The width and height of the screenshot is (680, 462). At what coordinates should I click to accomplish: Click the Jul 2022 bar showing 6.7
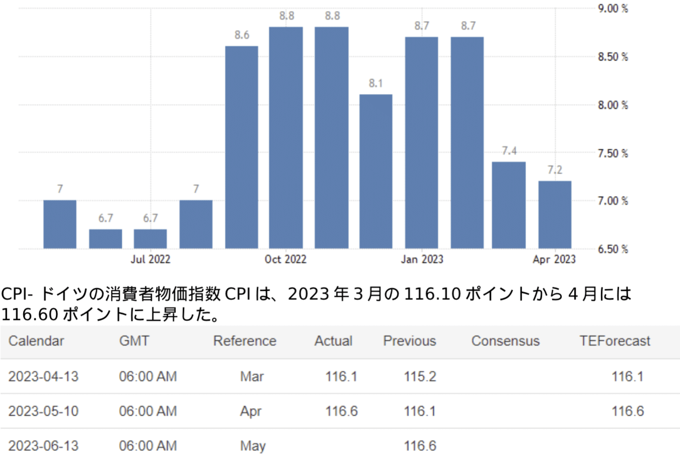(150, 239)
